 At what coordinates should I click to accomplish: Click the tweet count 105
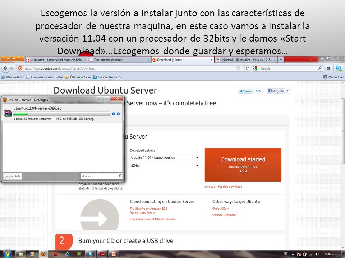[x=258, y=91]
